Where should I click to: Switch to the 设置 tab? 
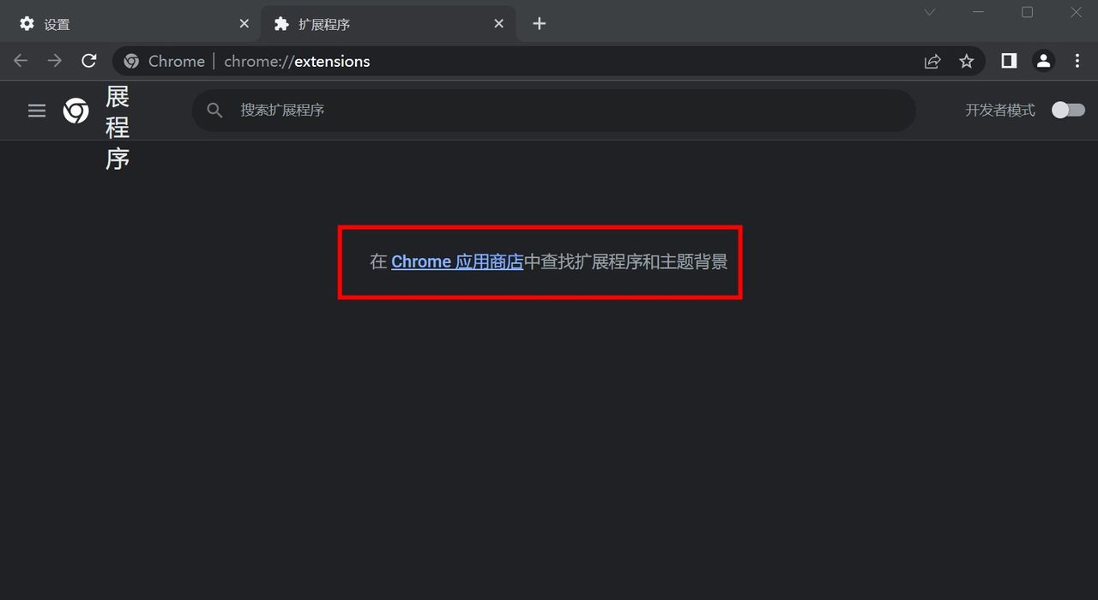129,24
